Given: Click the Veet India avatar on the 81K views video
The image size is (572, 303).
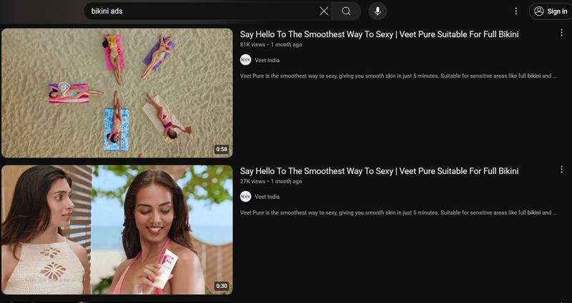Looking at the screenshot, I should (x=245, y=60).
